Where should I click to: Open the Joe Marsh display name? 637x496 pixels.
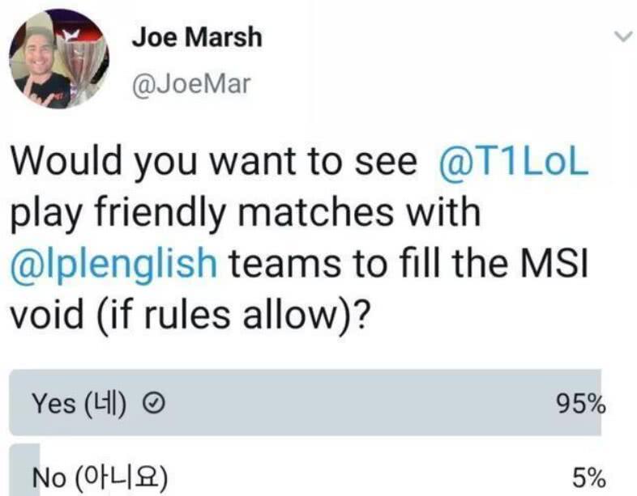(x=195, y=37)
